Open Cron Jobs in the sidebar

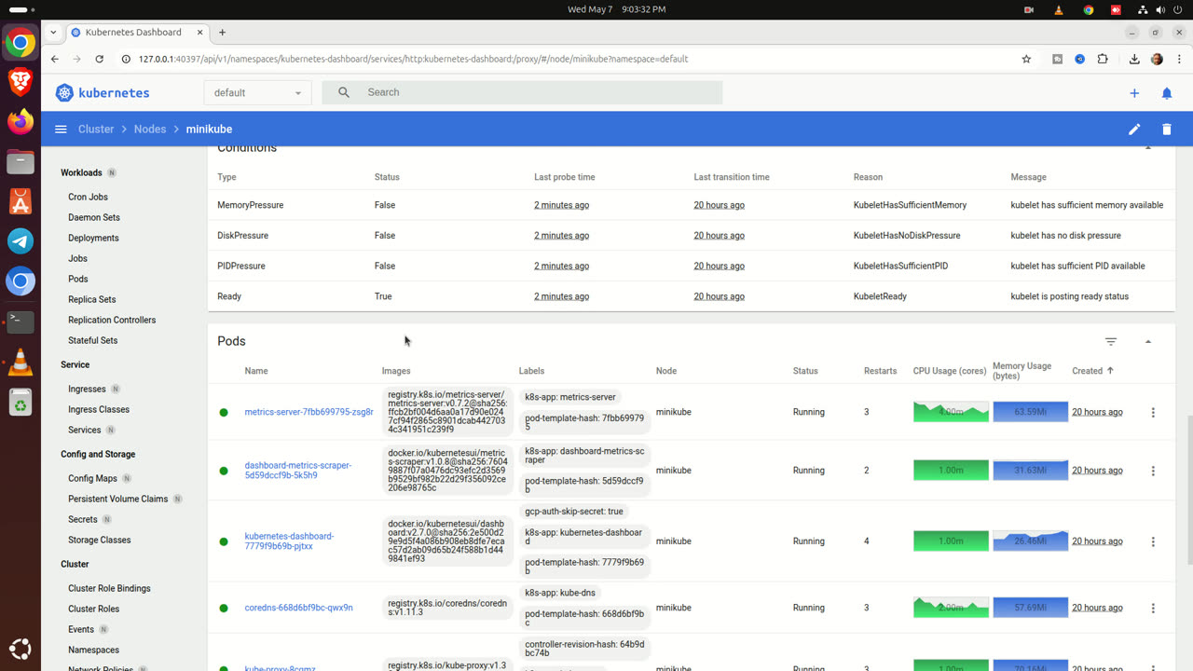(88, 197)
